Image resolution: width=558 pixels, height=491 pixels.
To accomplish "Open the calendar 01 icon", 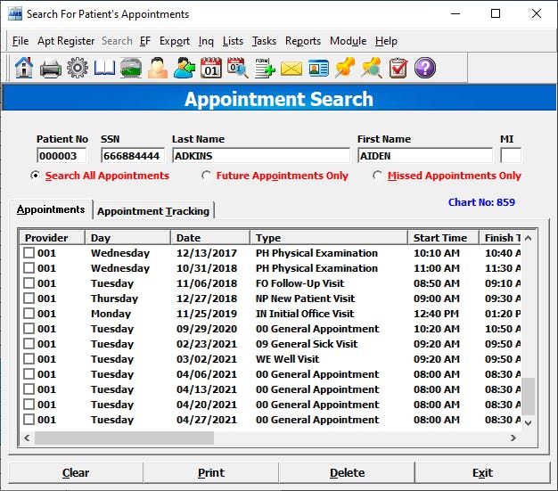I will pyautogui.click(x=211, y=68).
